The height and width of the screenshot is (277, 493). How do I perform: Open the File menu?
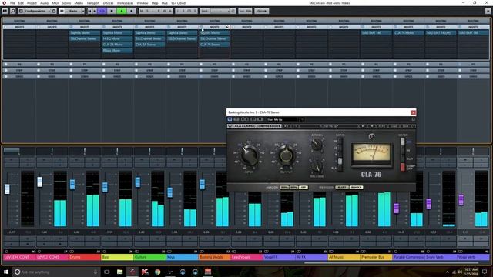pos(12,3)
